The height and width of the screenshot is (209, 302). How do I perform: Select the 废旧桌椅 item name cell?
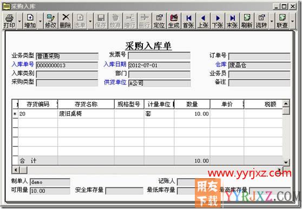[x=86, y=114]
